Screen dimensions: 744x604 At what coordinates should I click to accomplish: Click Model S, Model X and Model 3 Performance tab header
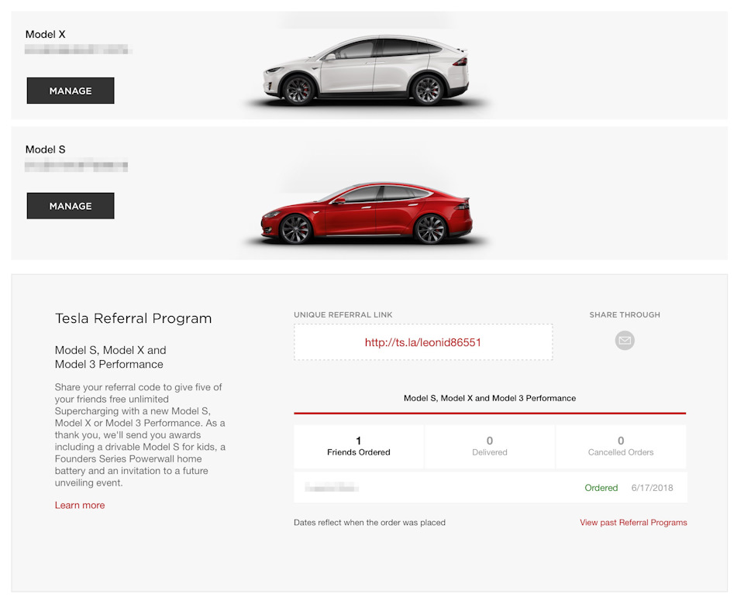490,398
